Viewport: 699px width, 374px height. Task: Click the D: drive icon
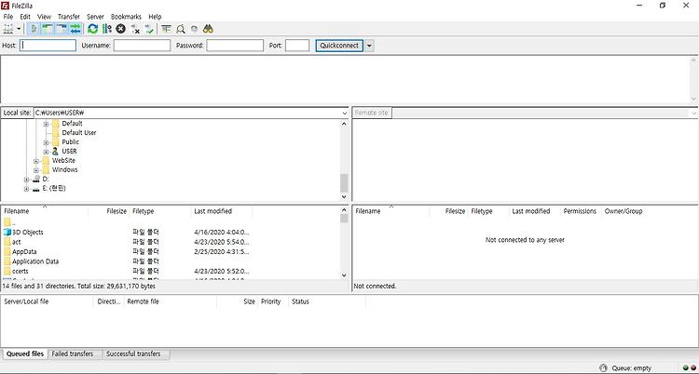pyautogui.click(x=36, y=179)
